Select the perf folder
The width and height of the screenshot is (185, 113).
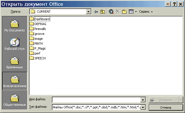coord(35,53)
